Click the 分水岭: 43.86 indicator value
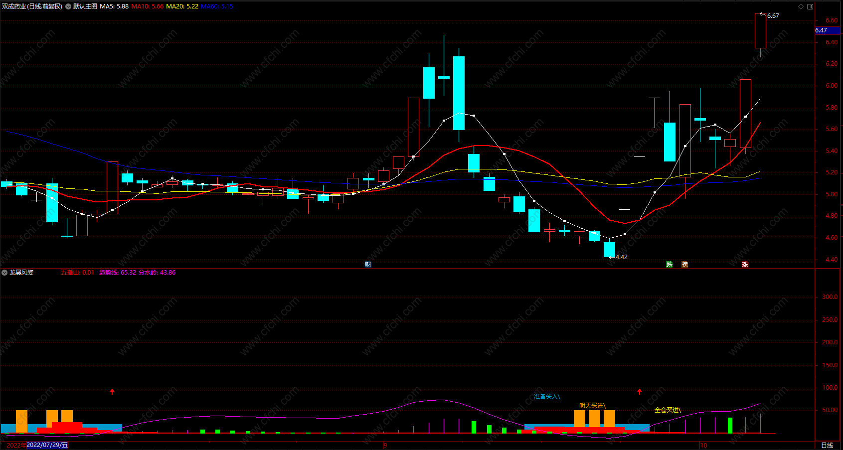The image size is (843, 450). click(x=157, y=273)
